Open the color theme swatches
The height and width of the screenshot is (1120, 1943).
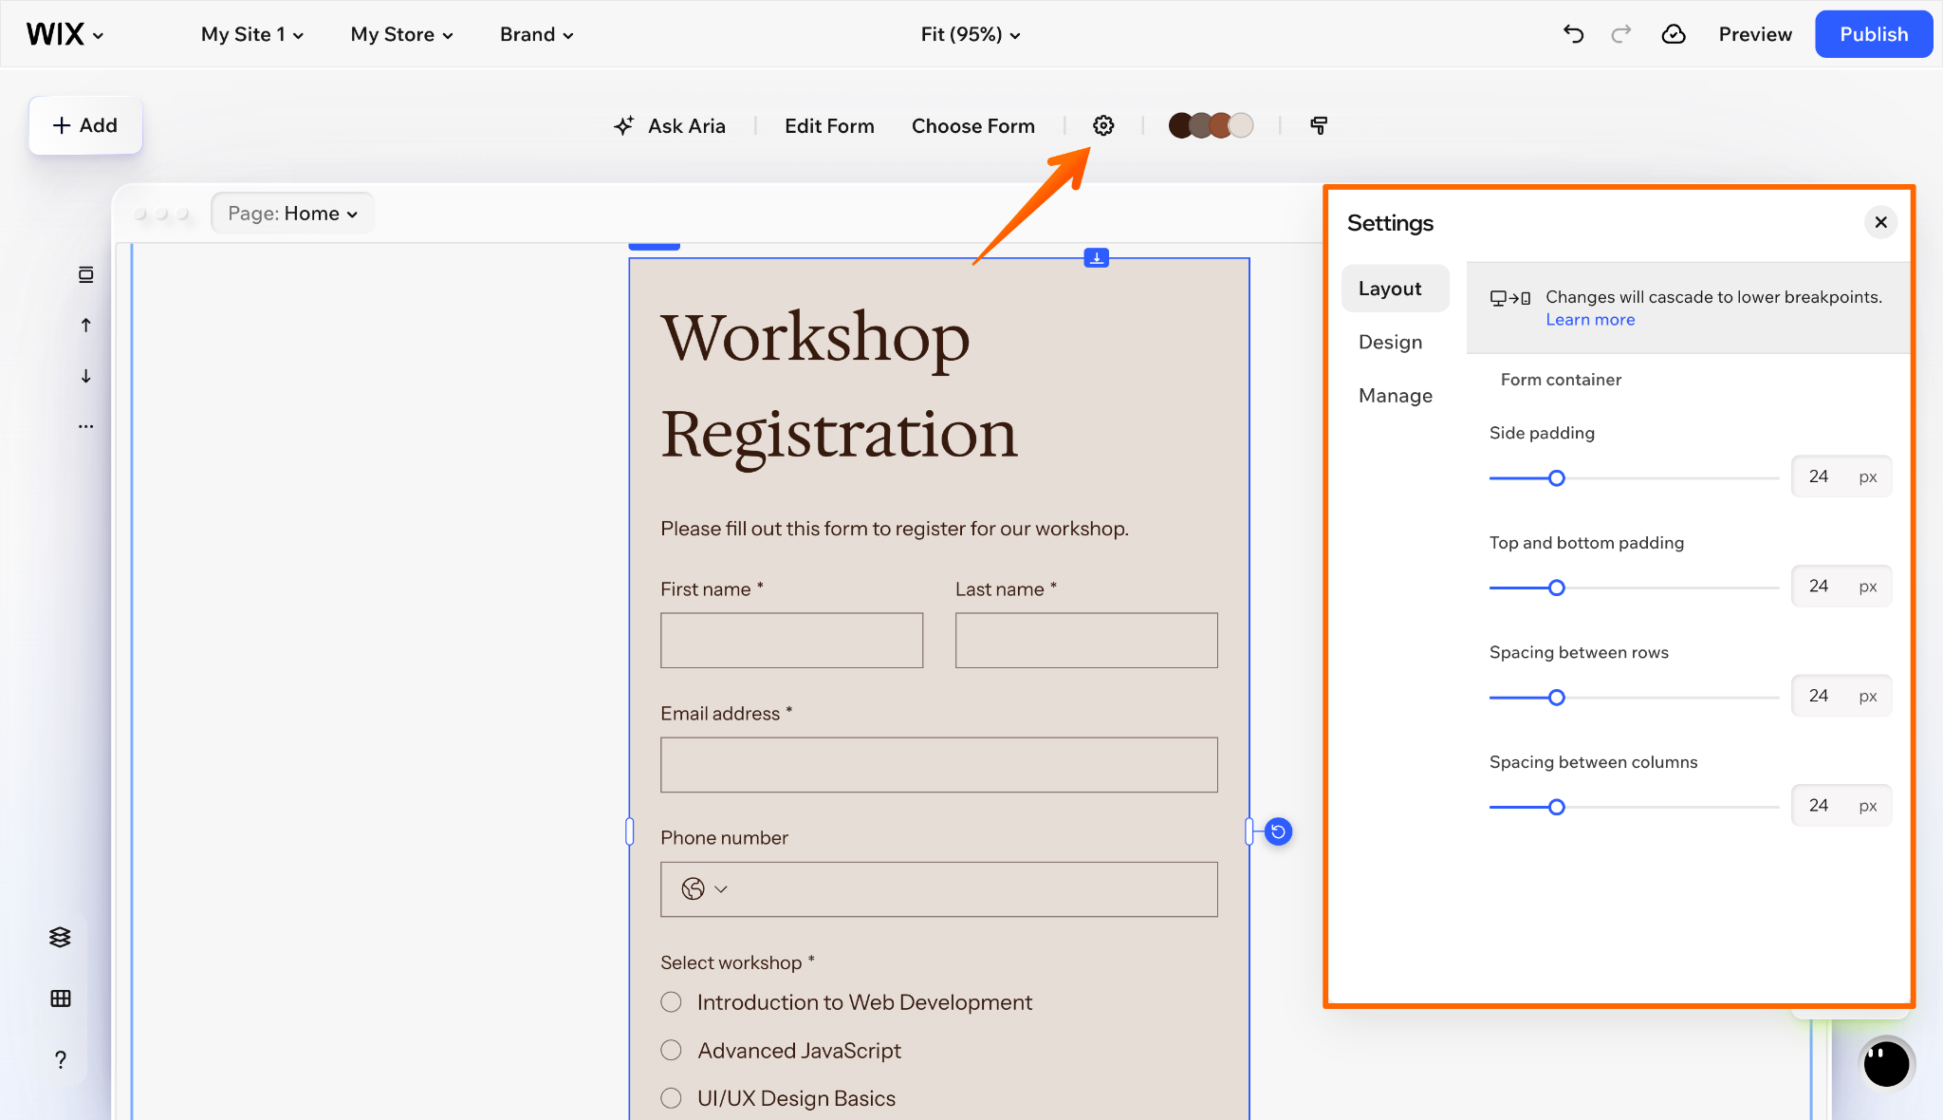click(x=1211, y=125)
